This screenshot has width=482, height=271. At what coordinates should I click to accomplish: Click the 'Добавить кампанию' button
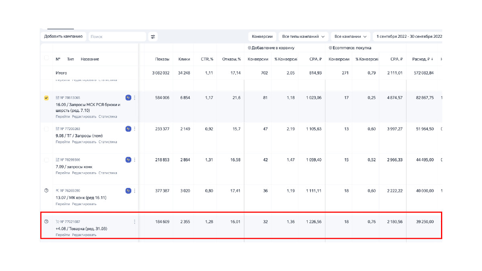(x=63, y=37)
